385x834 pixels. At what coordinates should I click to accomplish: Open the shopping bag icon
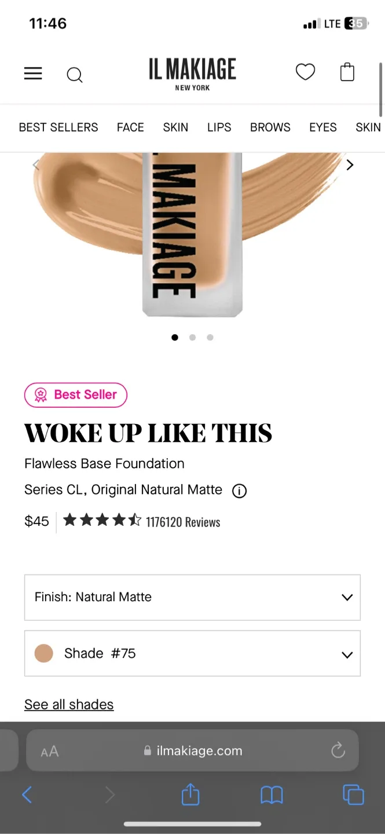click(347, 72)
